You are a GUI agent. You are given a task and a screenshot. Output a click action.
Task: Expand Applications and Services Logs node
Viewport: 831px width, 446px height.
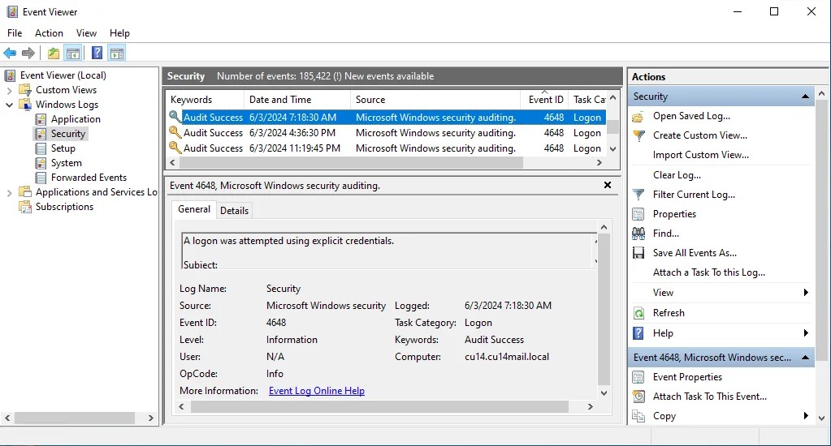tap(9, 192)
